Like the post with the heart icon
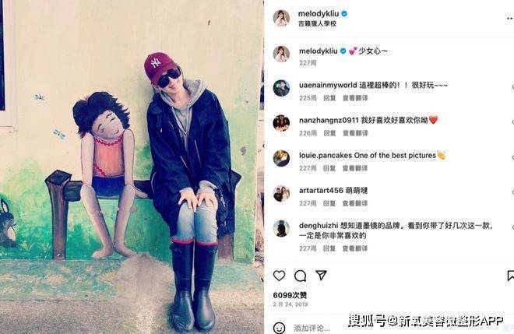514x334 pixels. tap(280, 276)
